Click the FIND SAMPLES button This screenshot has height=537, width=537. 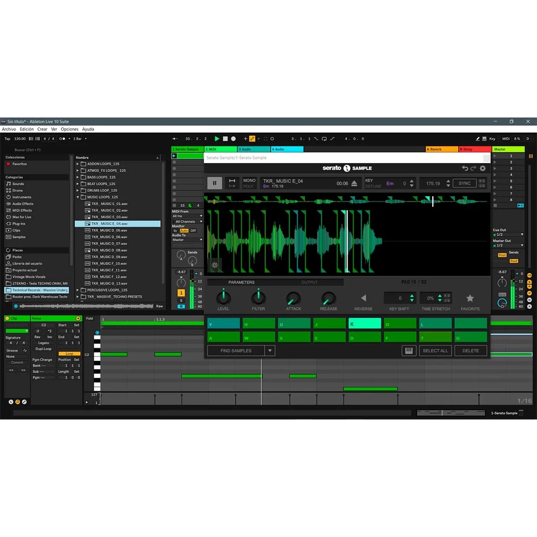click(236, 351)
